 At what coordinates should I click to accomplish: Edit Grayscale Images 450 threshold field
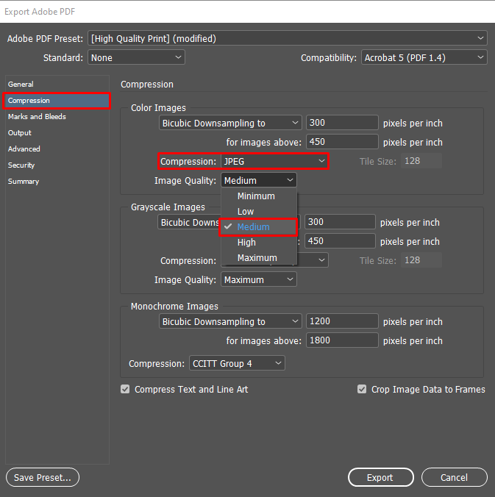coord(340,241)
